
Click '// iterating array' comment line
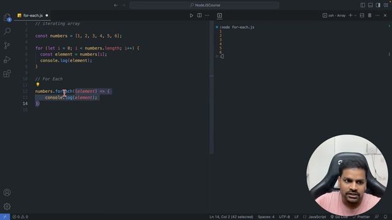click(x=58, y=23)
